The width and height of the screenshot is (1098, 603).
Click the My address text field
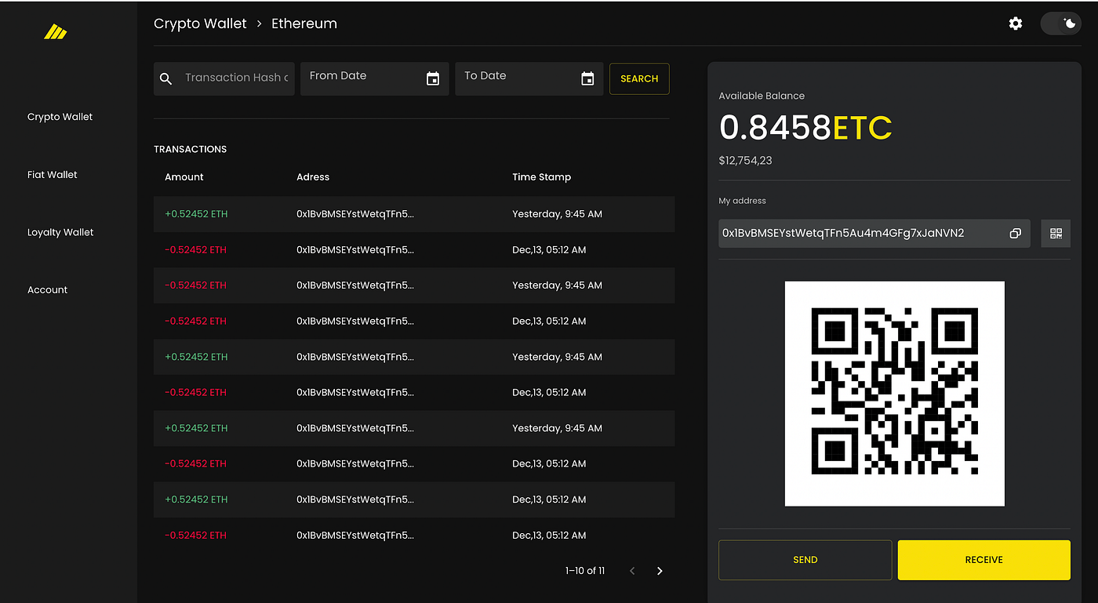874,233
